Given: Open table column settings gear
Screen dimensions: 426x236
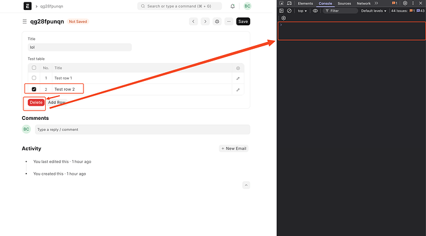Looking at the screenshot, I should coord(238,68).
